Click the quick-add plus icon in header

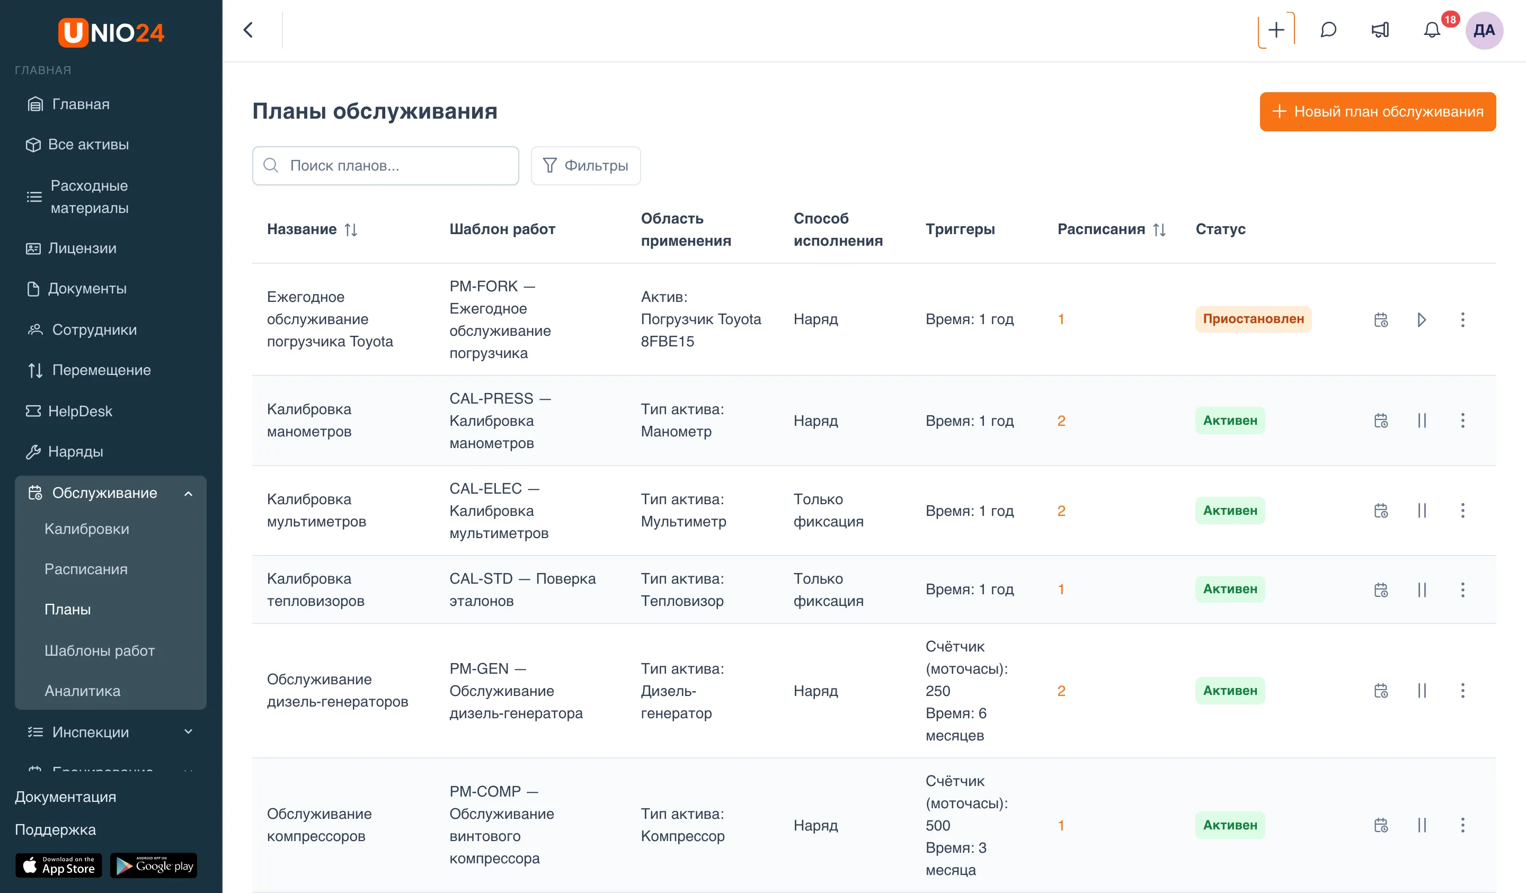pos(1276,30)
